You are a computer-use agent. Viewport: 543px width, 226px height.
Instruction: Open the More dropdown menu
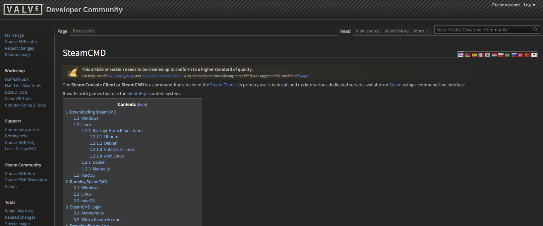tap(421, 31)
